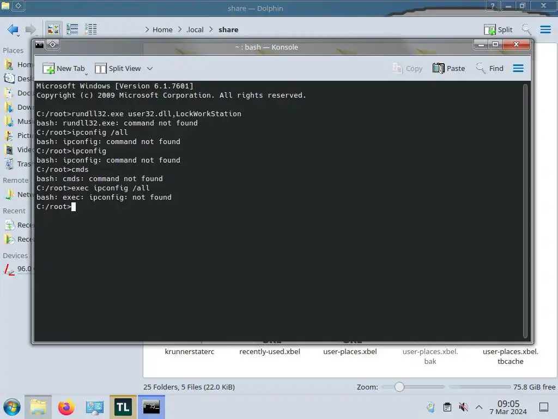The image size is (558, 419).
Task: Select user-places.xbel.tbcache file
Action: [510, 356]
